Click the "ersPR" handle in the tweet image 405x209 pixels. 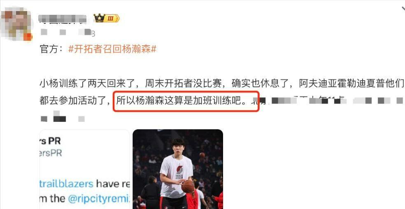(51, 153)
